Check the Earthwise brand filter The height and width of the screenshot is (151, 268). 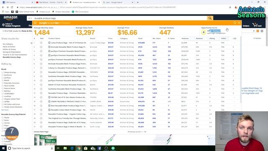pos(3,75)
